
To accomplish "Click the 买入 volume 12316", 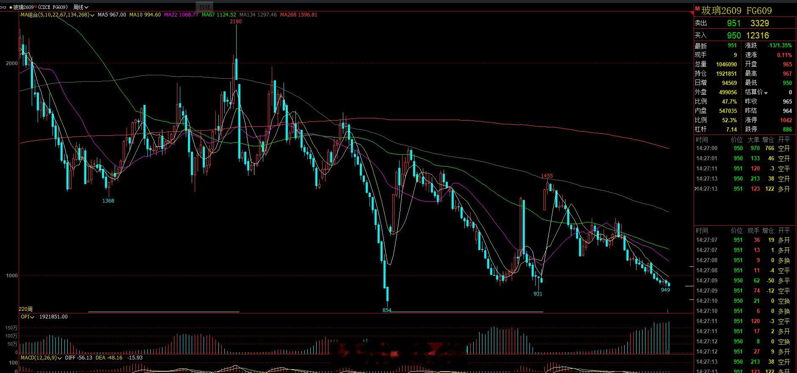I will coord(758,36).
